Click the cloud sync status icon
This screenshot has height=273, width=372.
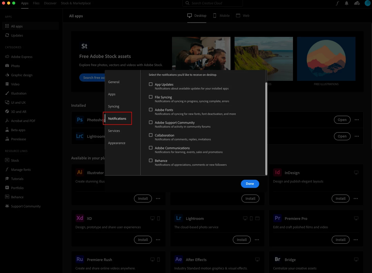pos(357,3)
